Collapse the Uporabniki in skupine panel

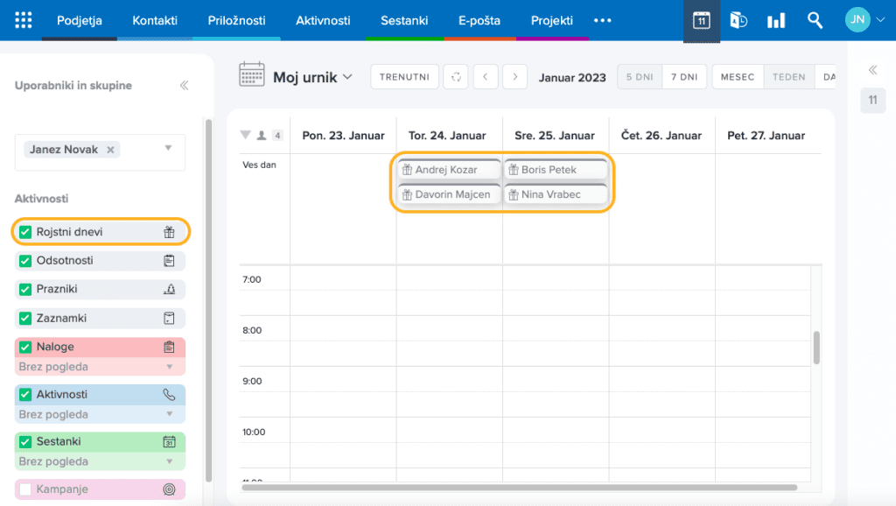pyautogui.click(x=184, y=86)
